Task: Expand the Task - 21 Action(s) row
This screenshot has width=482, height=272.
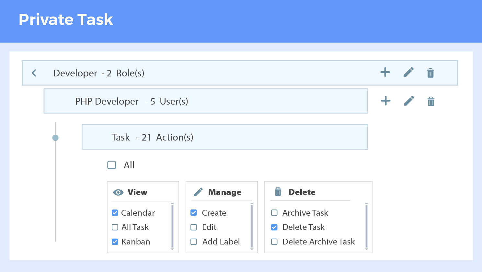Action: pyautogui.click(x=225, y=137)
